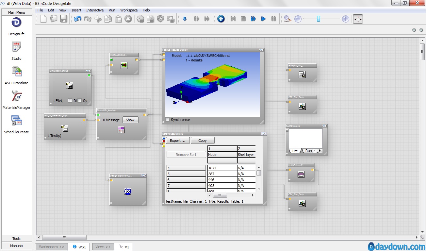Screen dimensions: 426x251
Task: Click the scissors cut icon
Action: click(x=98, y=19)
